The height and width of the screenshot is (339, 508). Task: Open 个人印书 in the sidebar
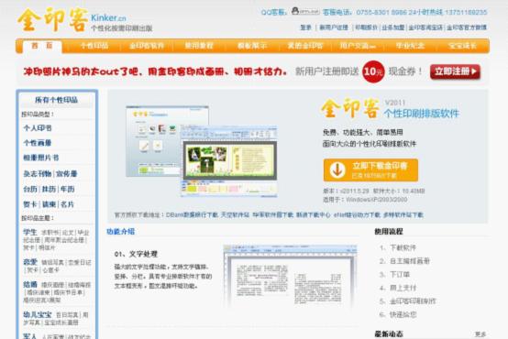point(38,128)
